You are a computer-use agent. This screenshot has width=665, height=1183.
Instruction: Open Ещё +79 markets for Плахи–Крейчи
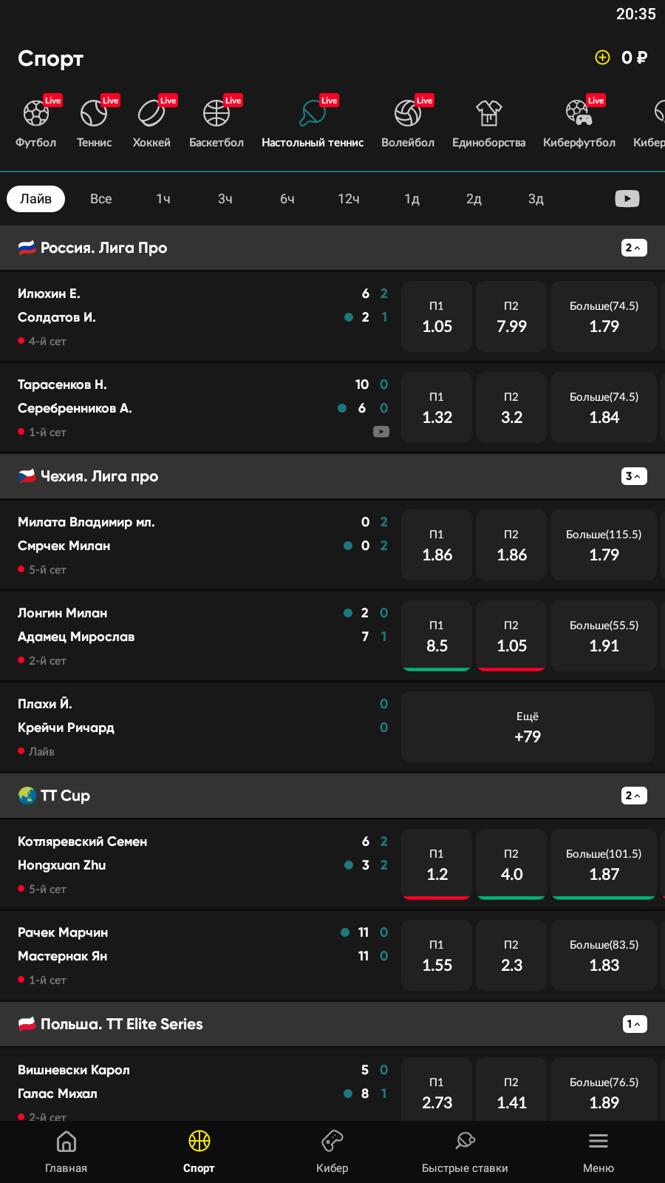coord(527,727)
